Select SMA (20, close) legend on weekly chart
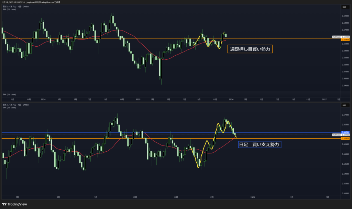Image resolution: width=352 pixels, height=209 pixels. click(x=9, y=9)
